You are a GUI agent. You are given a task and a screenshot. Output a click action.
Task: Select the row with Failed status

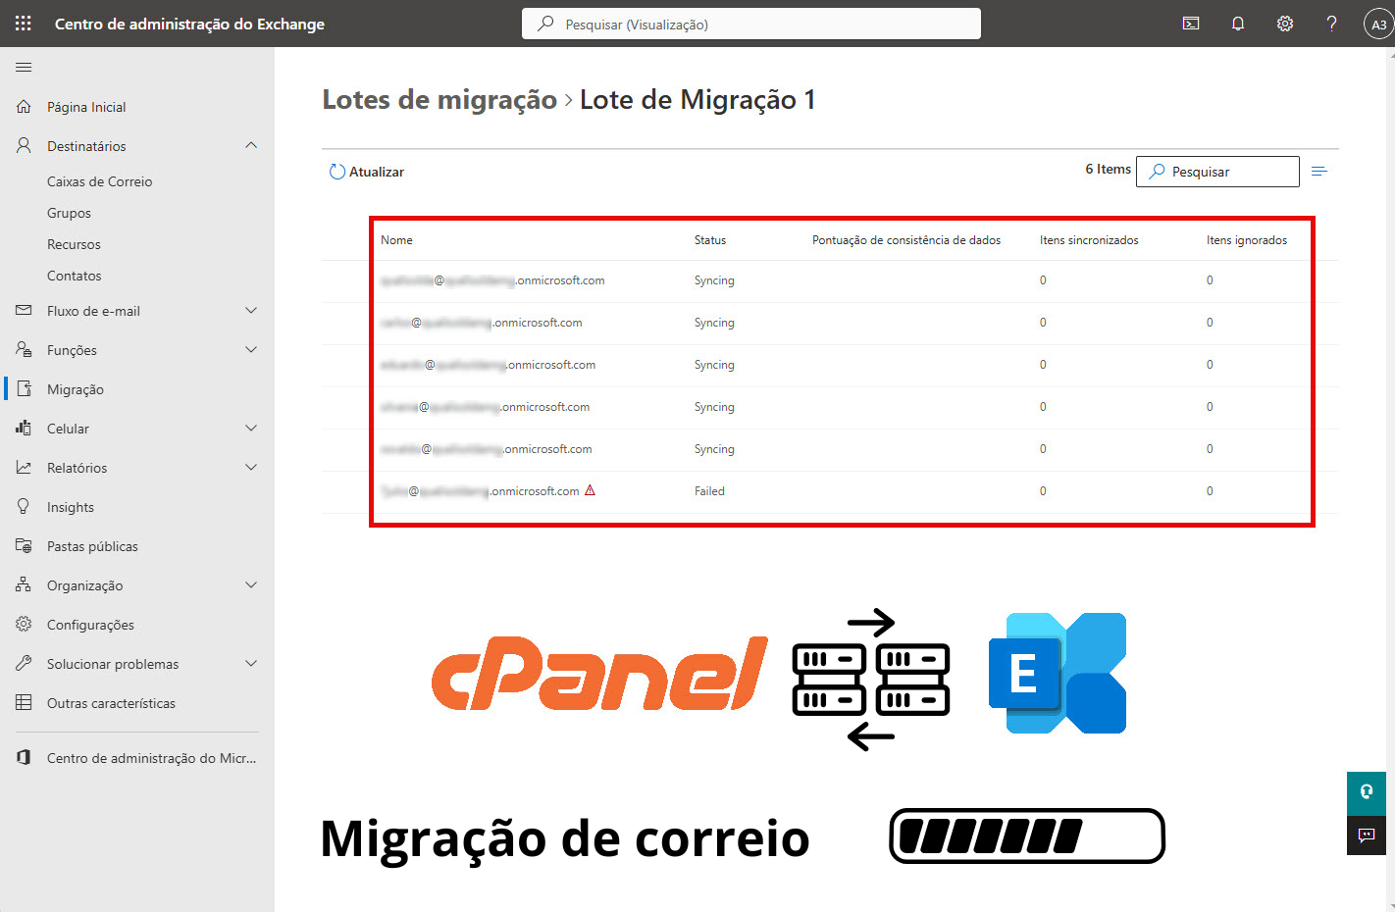[x=830, y=491]
